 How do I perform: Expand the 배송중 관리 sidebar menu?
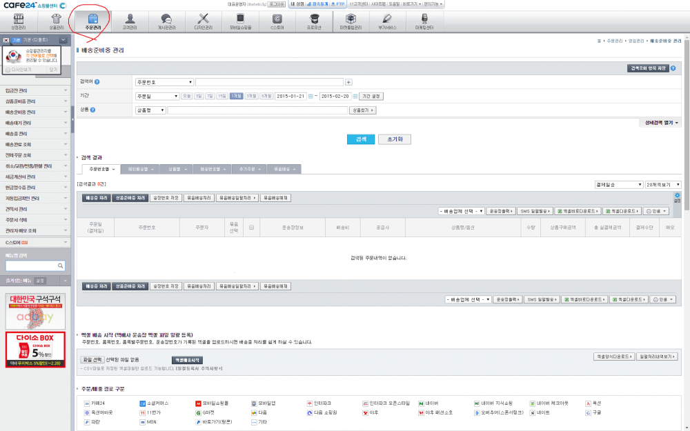(x=34, y=133)
